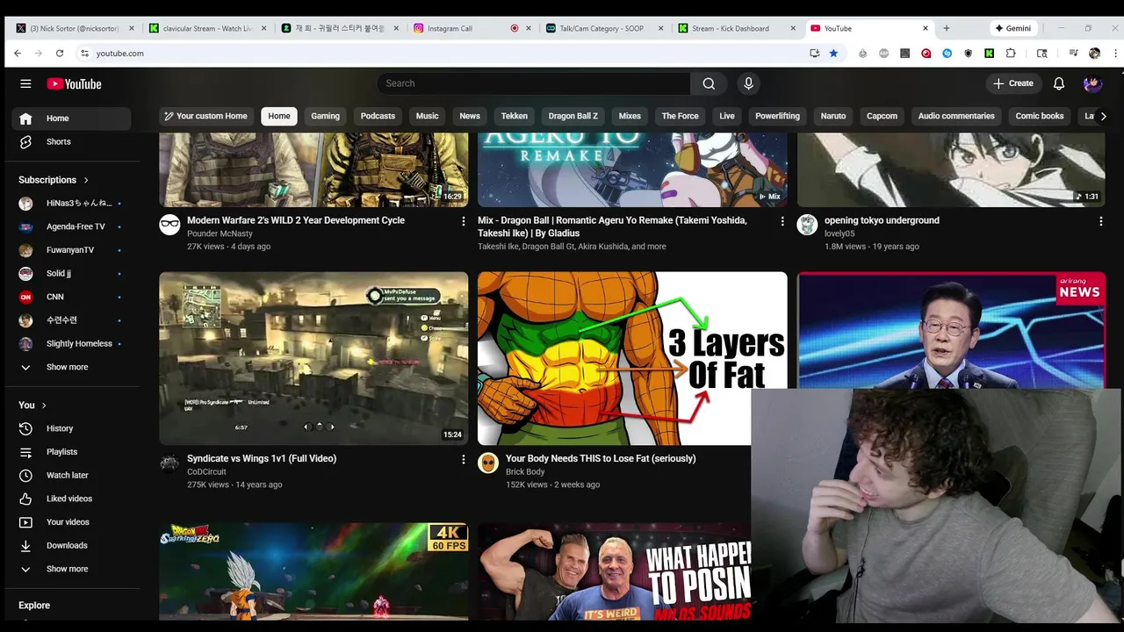Open options for opening tokyo underground video
This screenshot has width=1124, height=632.
pyautogui.click(x=1100, y=221)
